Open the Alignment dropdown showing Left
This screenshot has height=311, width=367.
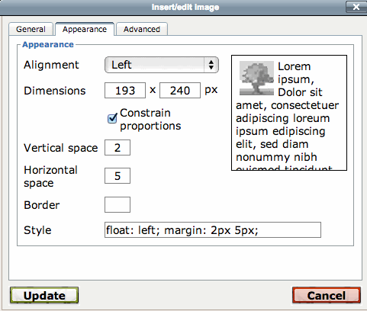pos(162,65)
